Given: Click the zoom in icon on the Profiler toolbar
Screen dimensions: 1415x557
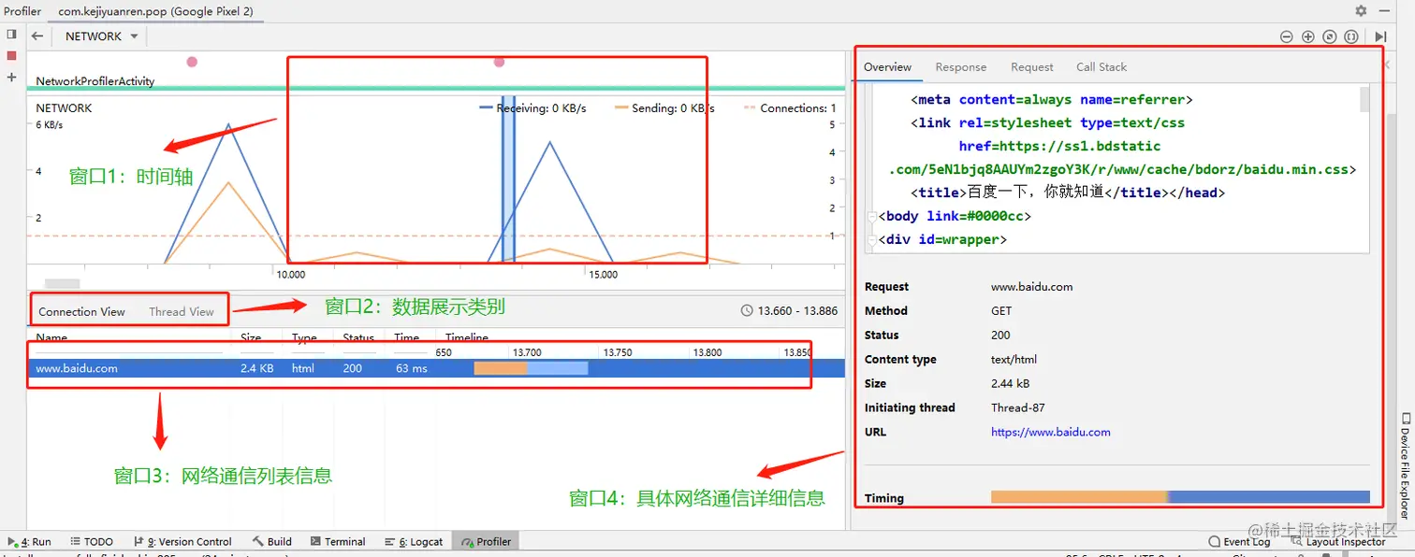Looking at the screenshot, I should point(1307,36).
